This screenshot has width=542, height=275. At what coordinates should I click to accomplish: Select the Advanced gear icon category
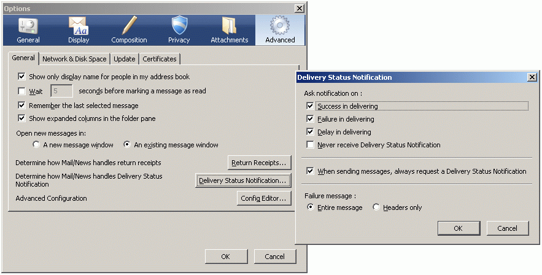[x=280, y=31]
